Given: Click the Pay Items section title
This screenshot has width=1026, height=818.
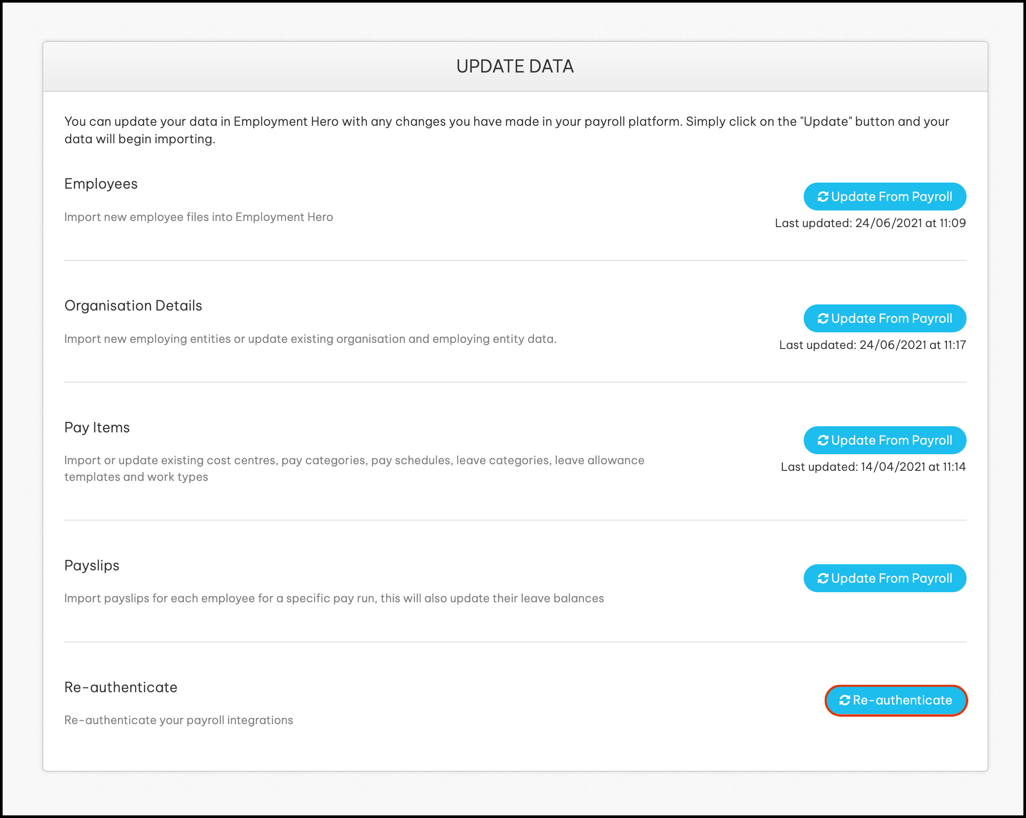Looking at the screenshot, I should pos(97,428).
